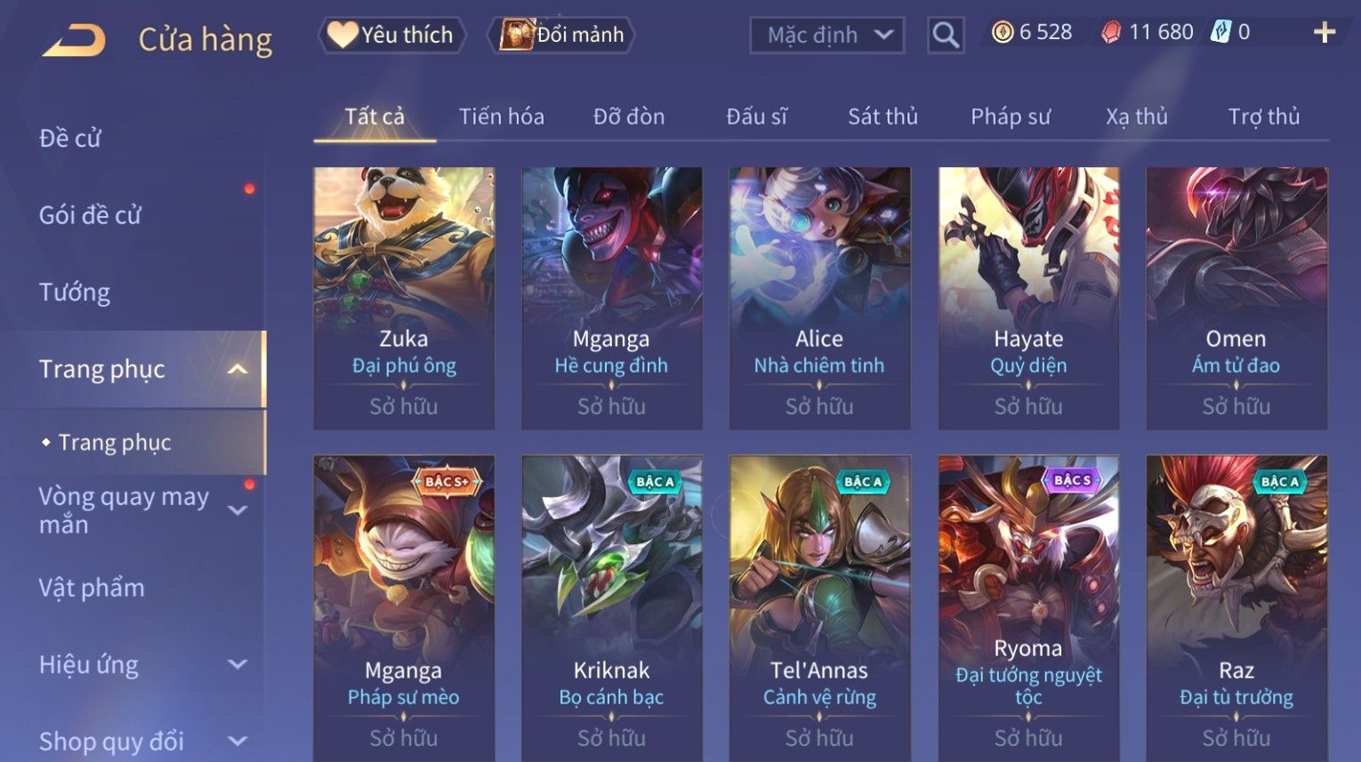Open the Ryoma Đại tướng nguyệt tộc skin
This screenshot has height=762, width=1361.
point(1028,608)
